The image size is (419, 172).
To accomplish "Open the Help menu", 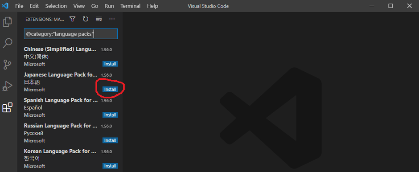I will [x=152, y=6].
